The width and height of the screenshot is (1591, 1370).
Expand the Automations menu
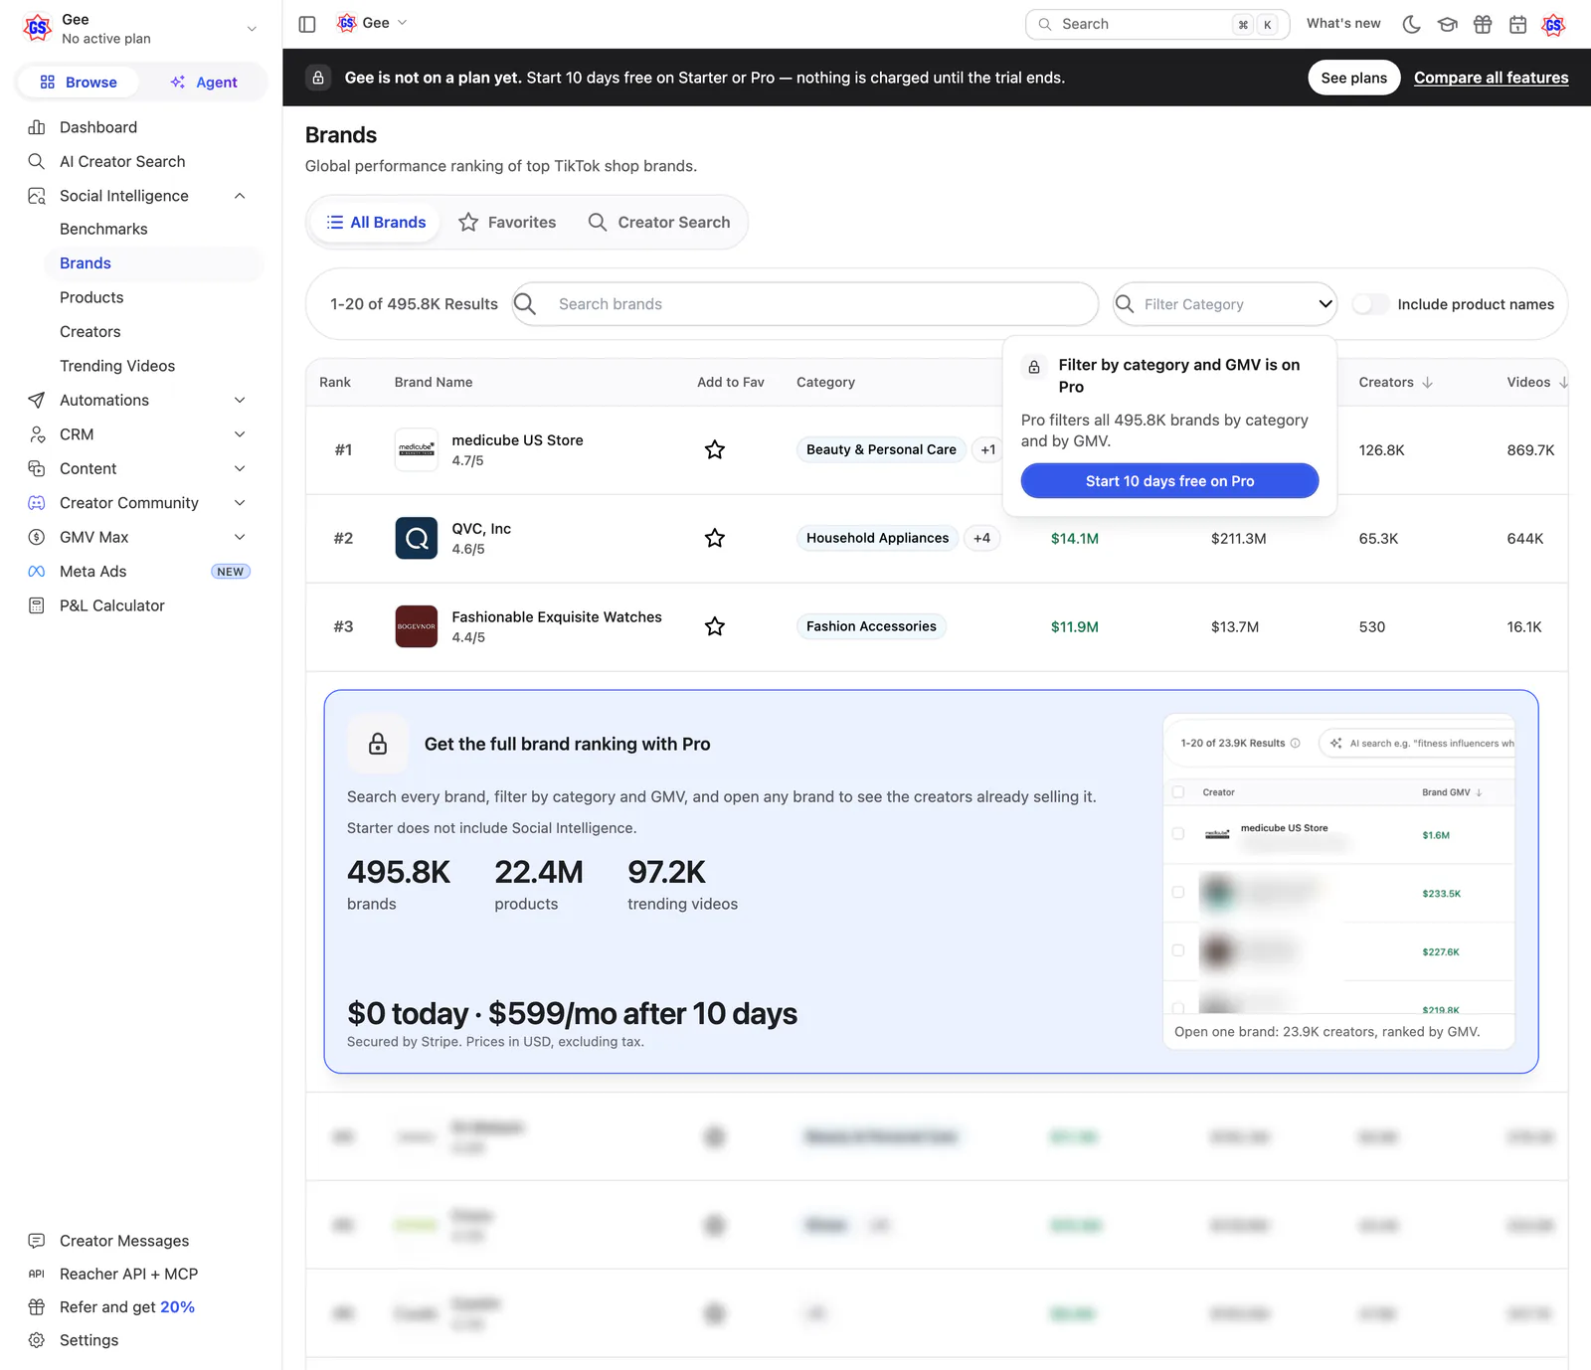click(240, 400)
